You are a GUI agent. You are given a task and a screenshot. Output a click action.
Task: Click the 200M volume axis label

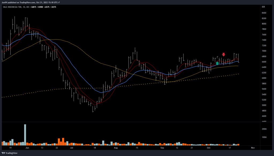(x=264, y=129)
